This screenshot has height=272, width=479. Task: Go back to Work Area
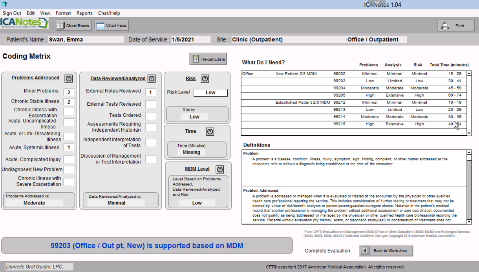pyautogui.click(x=386, y=251)
